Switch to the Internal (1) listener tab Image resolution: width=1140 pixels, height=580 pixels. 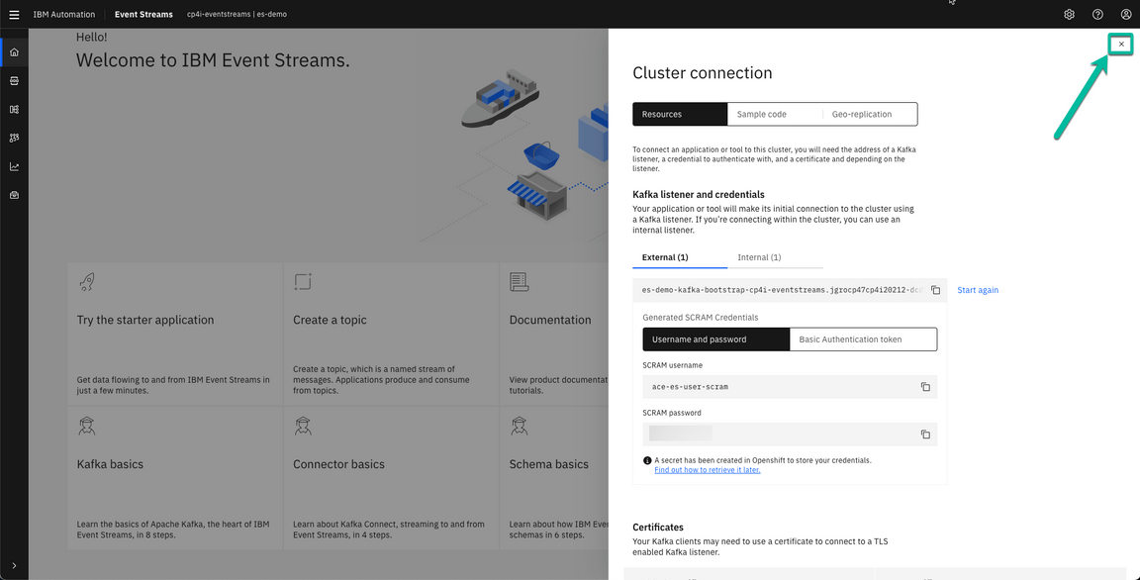[758, 256]
